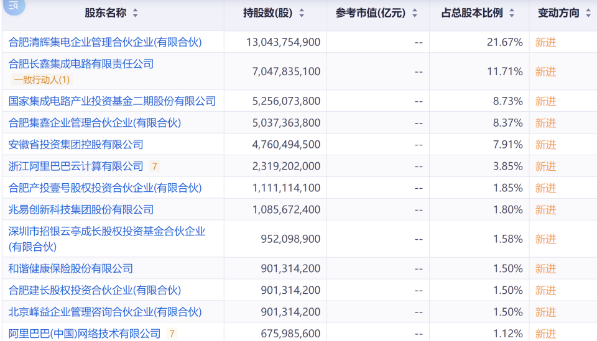Open shareholder 和谐健康保险股份有限公司

coord(70,269)
